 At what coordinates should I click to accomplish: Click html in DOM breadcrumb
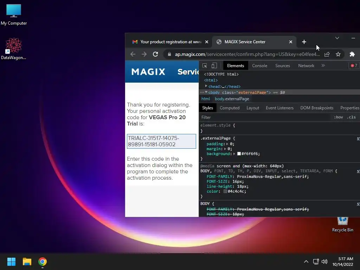pos(206,99)
